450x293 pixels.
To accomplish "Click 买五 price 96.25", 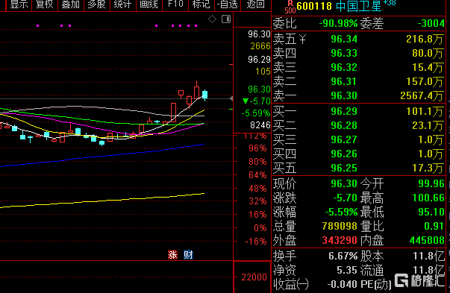I will click(344, 168).
